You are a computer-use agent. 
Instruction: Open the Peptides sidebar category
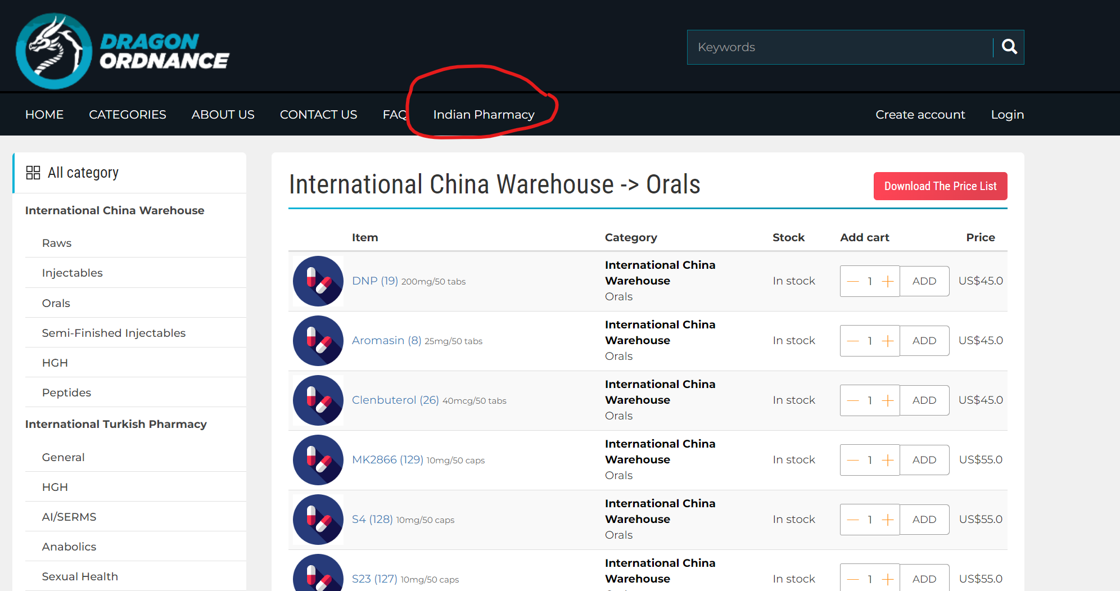click(x=66, y=393)
